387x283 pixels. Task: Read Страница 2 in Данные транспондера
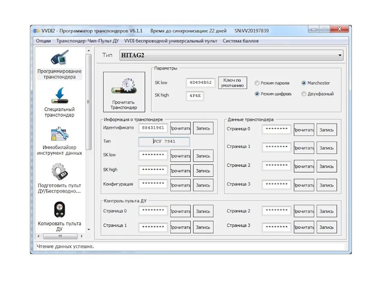click(x=304, y=166)
